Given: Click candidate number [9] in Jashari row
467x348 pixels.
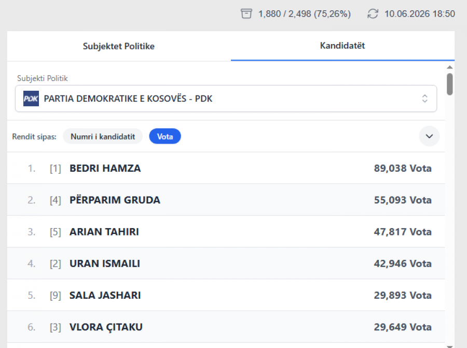Looking at the screenshot, I should pyautogui.click(x=56, y=296).
